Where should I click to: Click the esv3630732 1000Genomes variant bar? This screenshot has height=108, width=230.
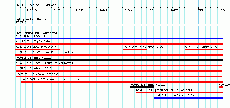pyautogui.click(x=122, y=82)
